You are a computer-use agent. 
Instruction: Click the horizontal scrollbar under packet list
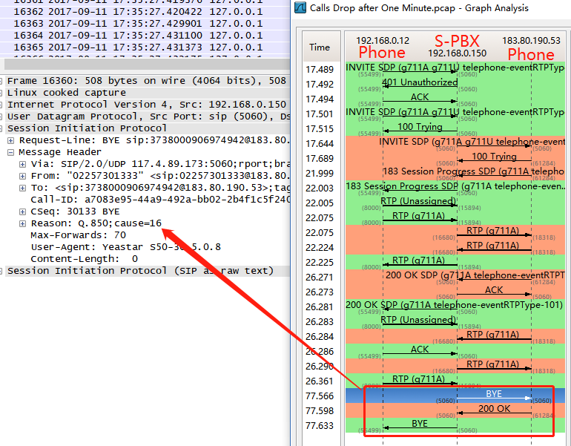(x=147, y=65)
